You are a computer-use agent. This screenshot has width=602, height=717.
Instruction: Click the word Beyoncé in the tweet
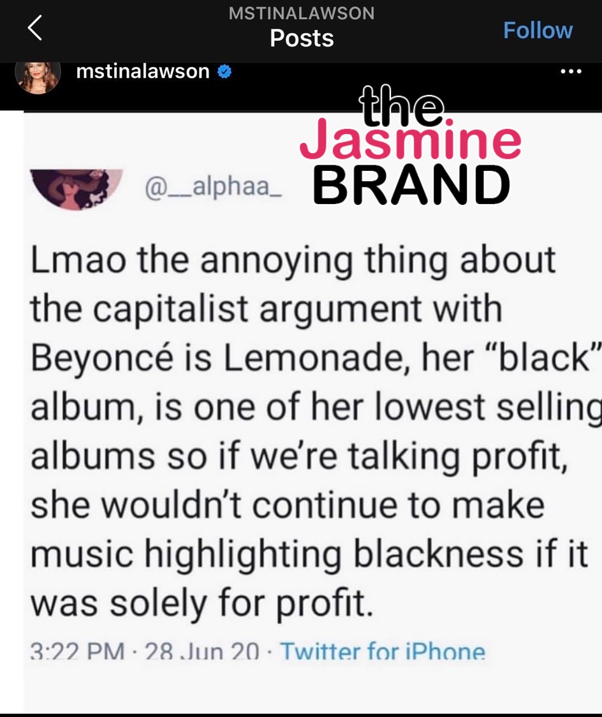[x=103, y=358]
